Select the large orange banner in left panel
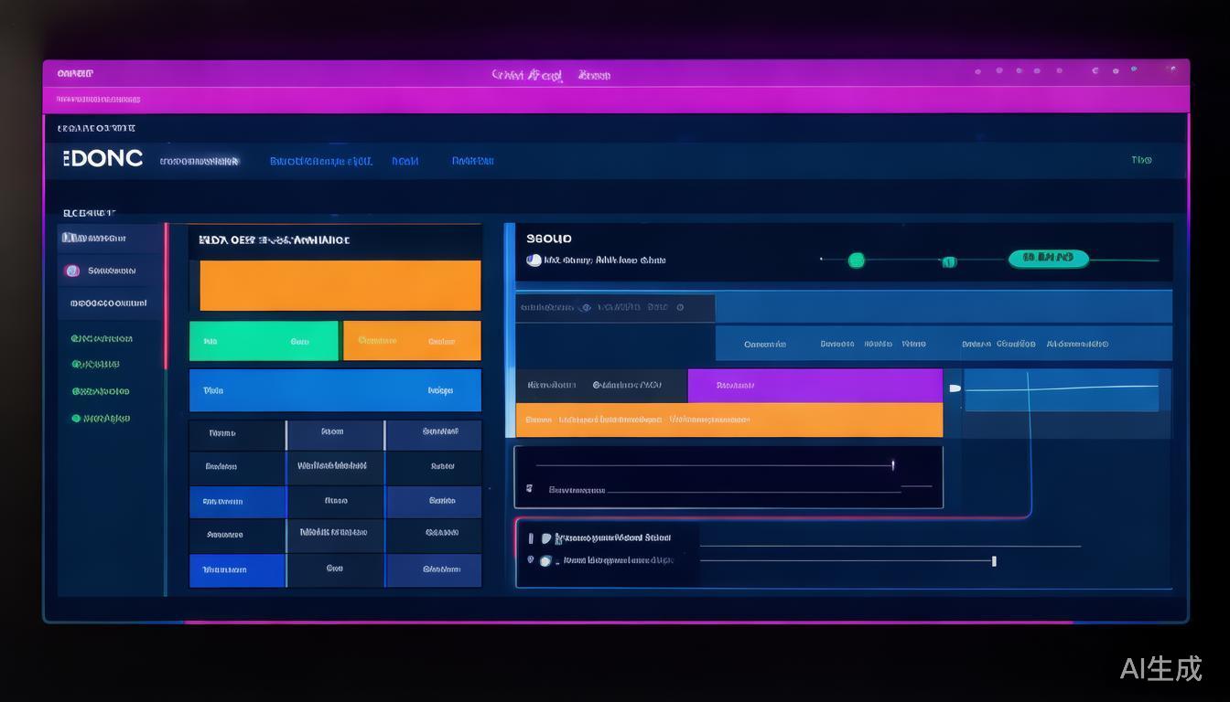 pyautogui.click(x=340, y=285)
